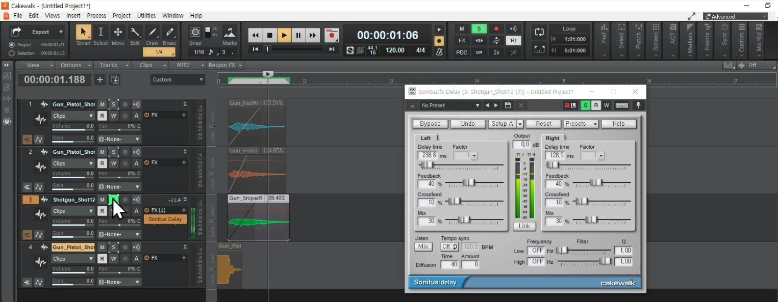Choose the Select tool
Image resolution: width=778 pixels, height=302 pixels.
[101, 32]
